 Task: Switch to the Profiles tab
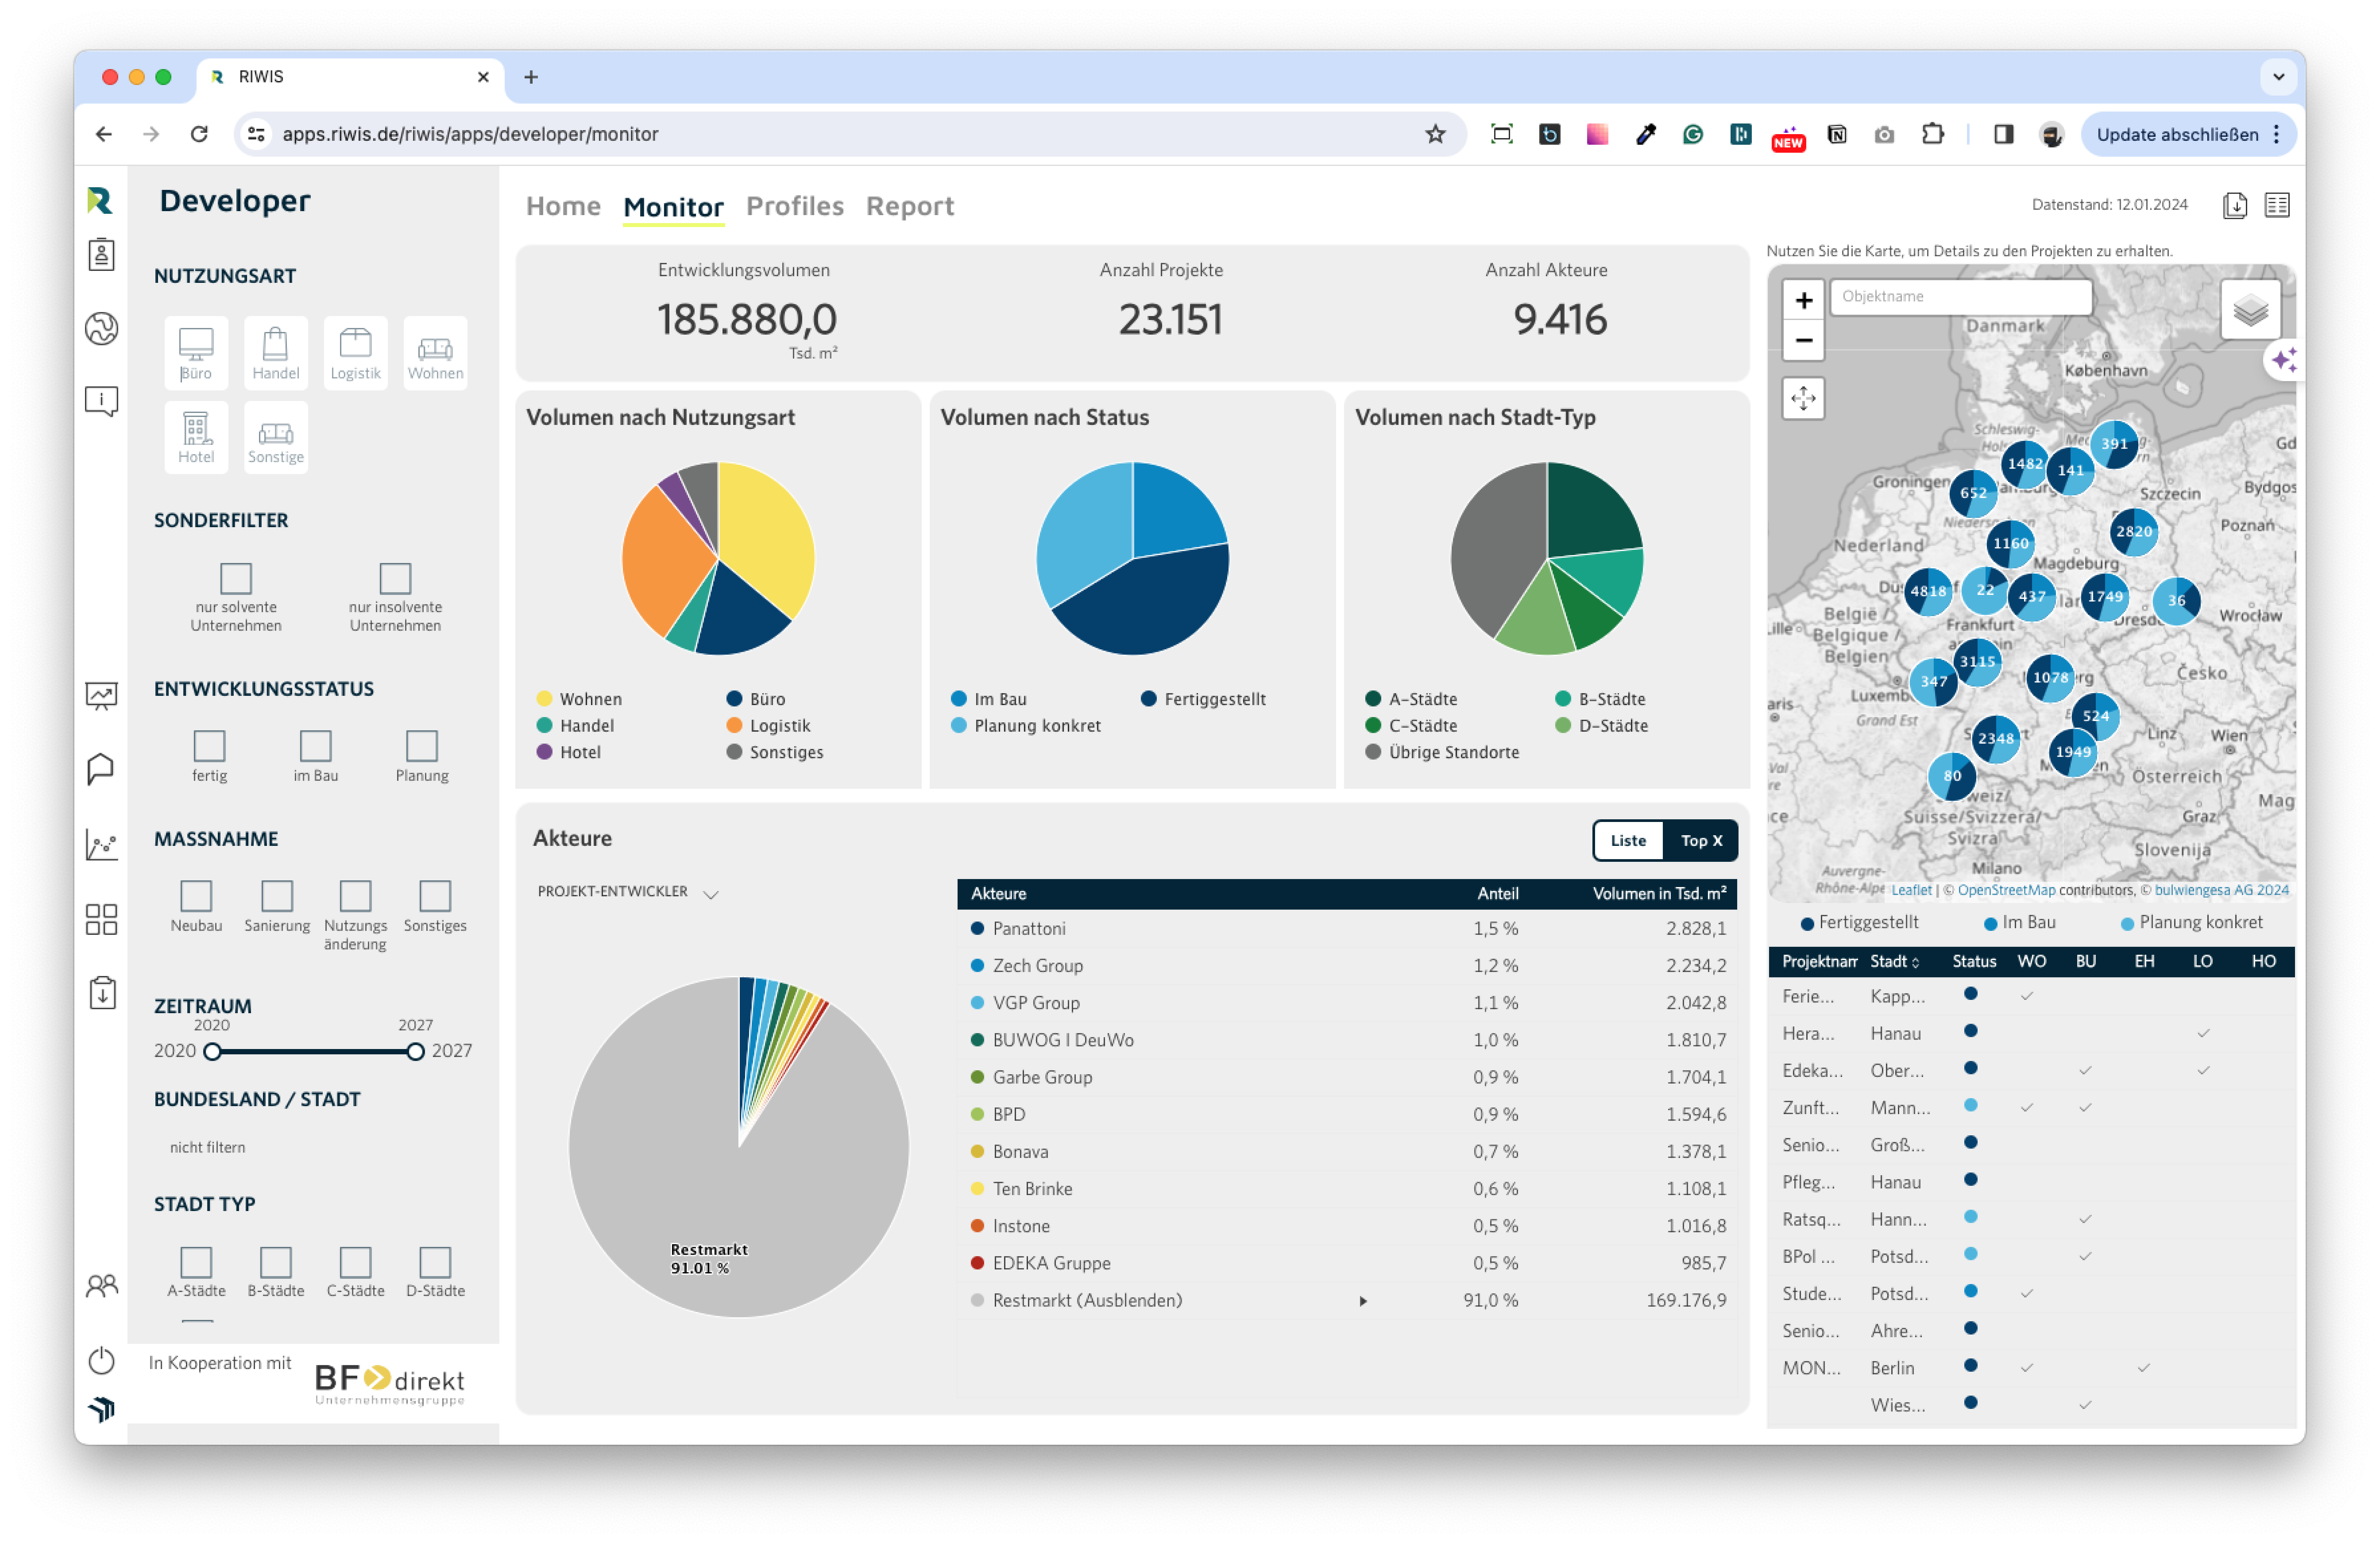[795, 206]
